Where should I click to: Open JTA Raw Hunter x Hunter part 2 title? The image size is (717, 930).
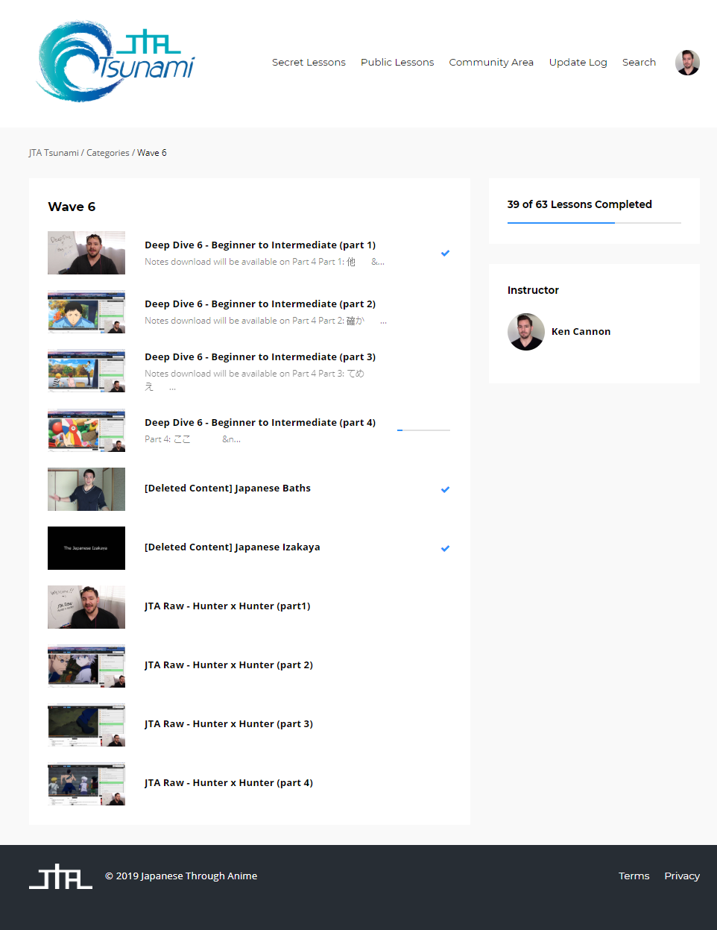(x=229, y=665)
